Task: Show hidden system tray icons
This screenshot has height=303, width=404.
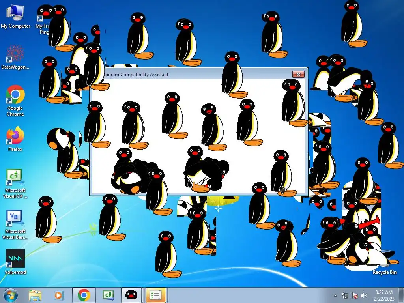Action: (x=335, y=296)
